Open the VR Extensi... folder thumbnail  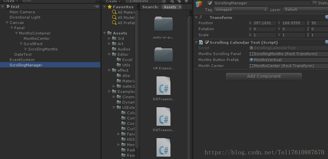pyautogui.click(x=164, y=54)
